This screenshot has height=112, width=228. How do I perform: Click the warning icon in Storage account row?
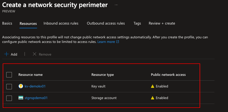[x=153, y=98]
